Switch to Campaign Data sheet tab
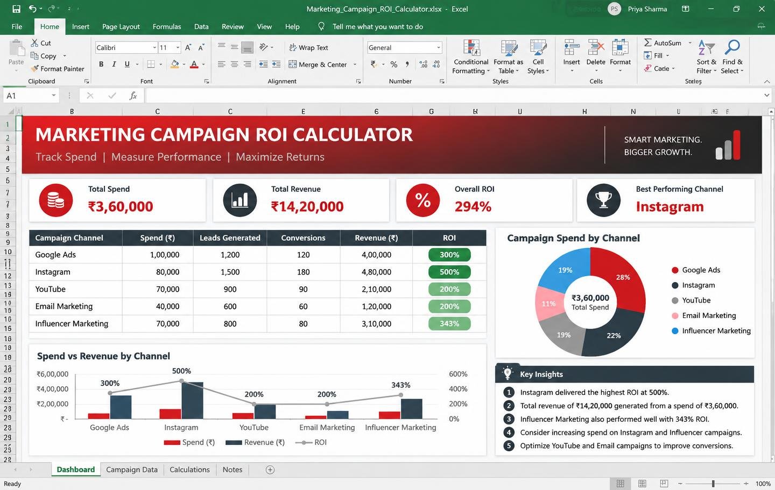 coord(132,470)
